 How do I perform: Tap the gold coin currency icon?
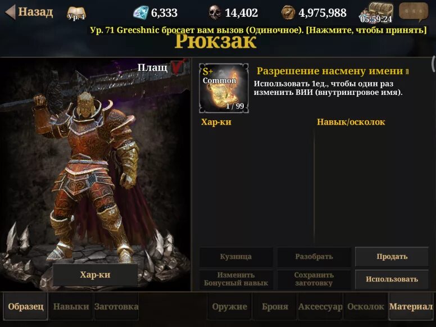(x=288, y=13)
